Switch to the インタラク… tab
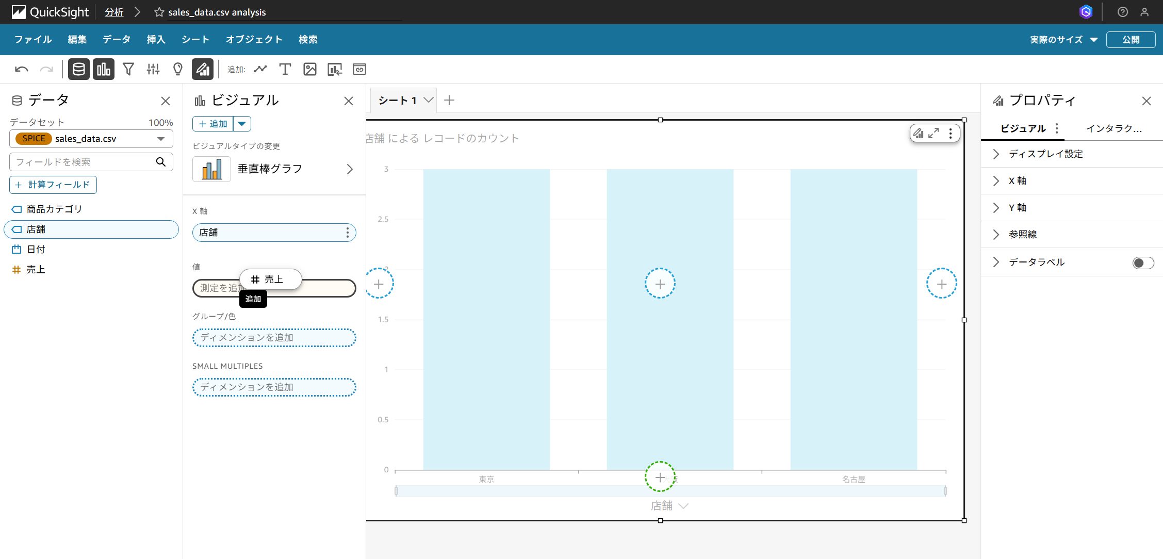Screen dimensions: 1163x559 coord(1113,128)
